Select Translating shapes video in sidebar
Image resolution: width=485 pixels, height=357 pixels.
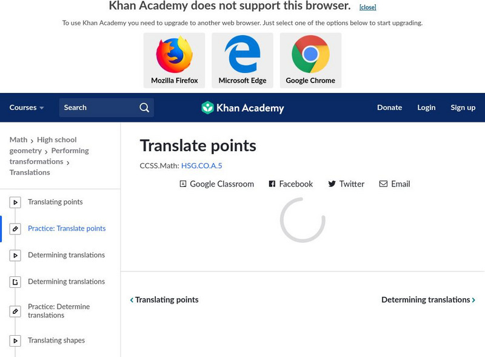pos(56,341)
